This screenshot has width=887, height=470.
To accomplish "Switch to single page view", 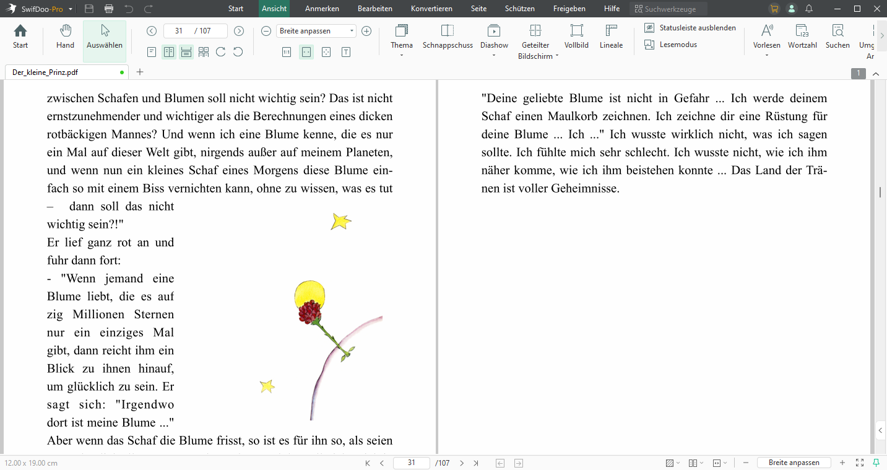I will click(152, 52).
